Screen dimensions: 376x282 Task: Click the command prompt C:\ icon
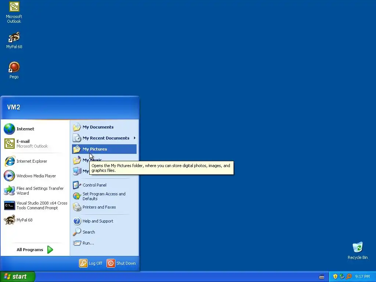(9, 206)
